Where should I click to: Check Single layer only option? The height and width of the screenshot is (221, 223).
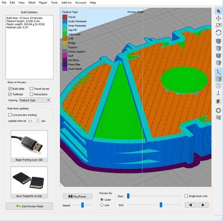186,196
